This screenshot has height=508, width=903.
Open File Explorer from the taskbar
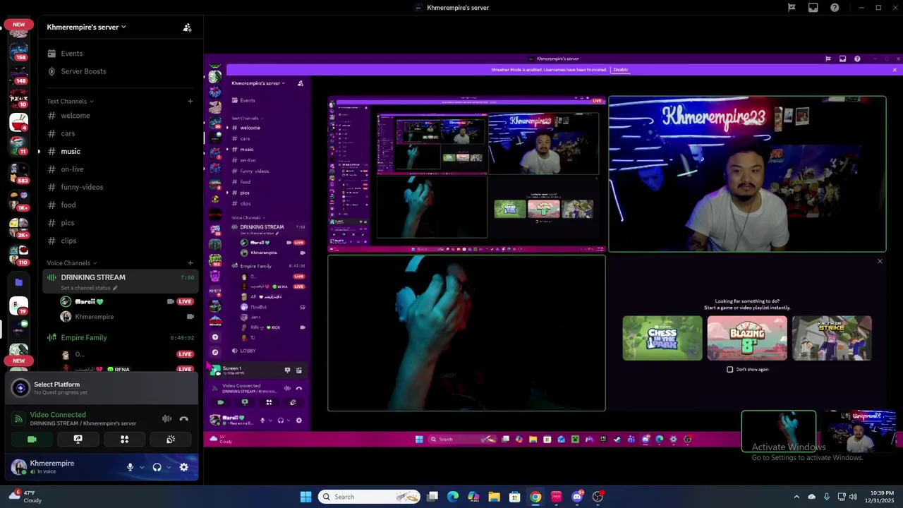click(x=494, y=497)
